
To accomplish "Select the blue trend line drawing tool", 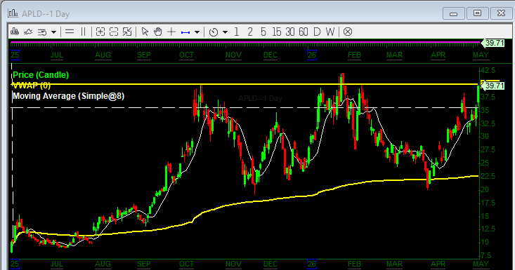I will 185,32.
